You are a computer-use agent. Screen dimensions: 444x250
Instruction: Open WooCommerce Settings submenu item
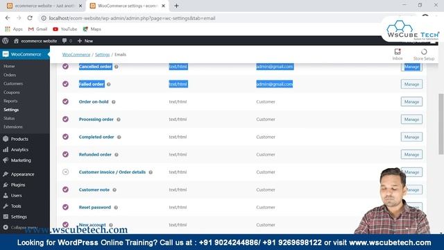11,110
